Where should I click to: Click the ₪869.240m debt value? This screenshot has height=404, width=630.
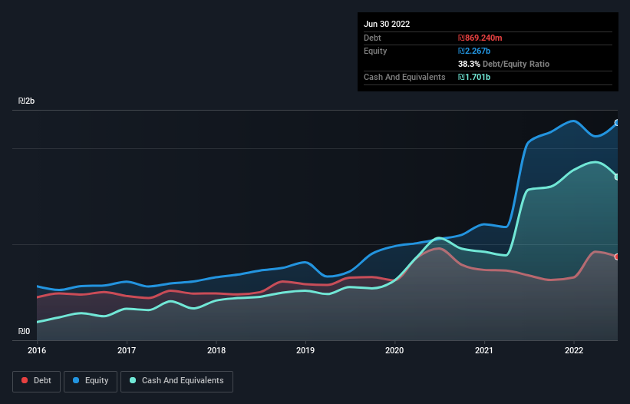[x=480, y=38]
